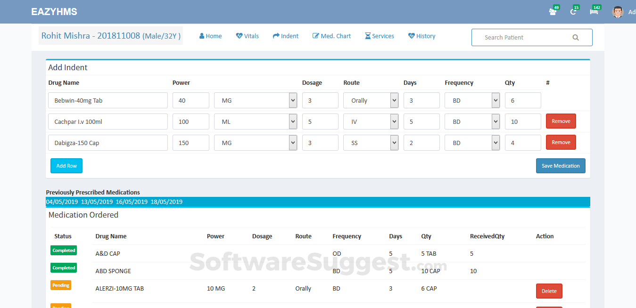
Task: Expand the MG unit dropdown for Bebwin-40mg Tab
Action: [256, 100]
